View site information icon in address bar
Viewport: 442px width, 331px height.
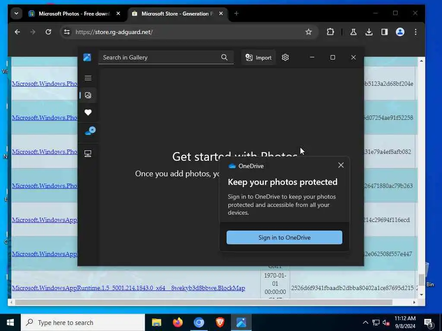[67, 32]
